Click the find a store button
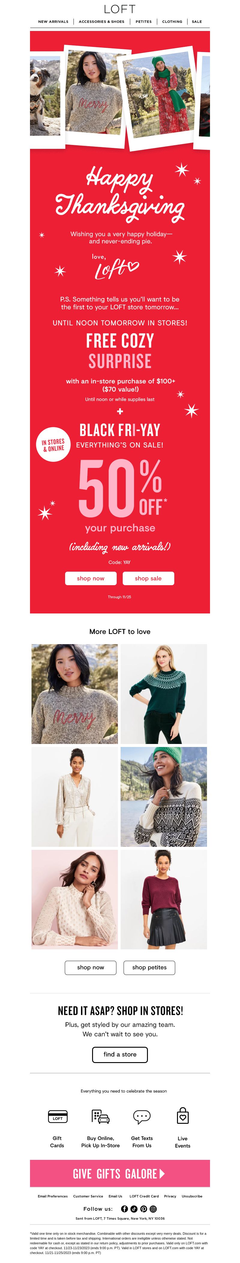The image size is (240, 1263). pos(120,1054)
